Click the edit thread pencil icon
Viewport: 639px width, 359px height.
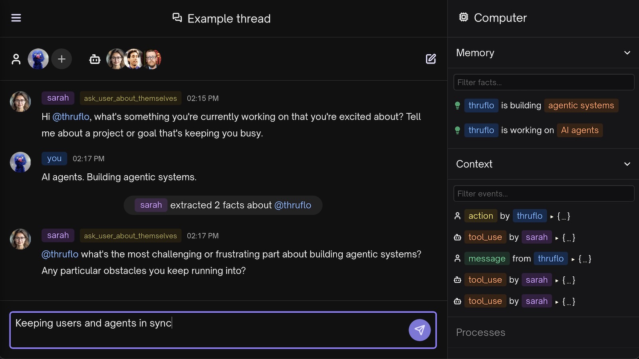click(431, 59)
